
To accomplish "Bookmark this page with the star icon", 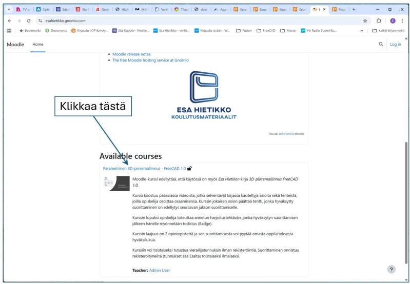I will (365, 21).
